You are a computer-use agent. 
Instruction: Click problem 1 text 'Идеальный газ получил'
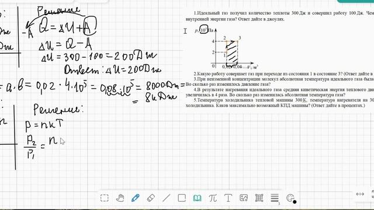click(x=280, y=16)
